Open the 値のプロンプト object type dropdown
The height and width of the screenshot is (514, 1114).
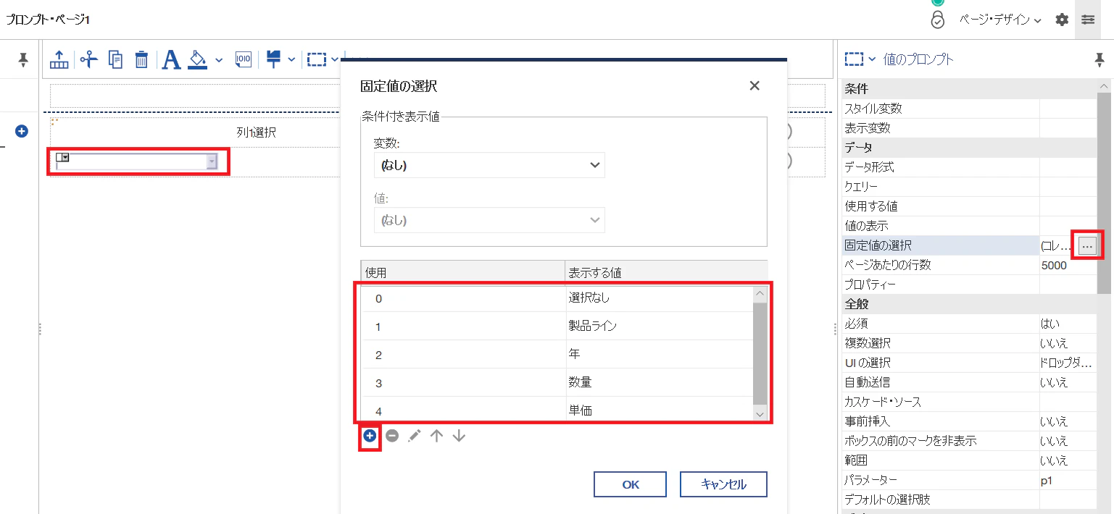click(x=872, y=59)
